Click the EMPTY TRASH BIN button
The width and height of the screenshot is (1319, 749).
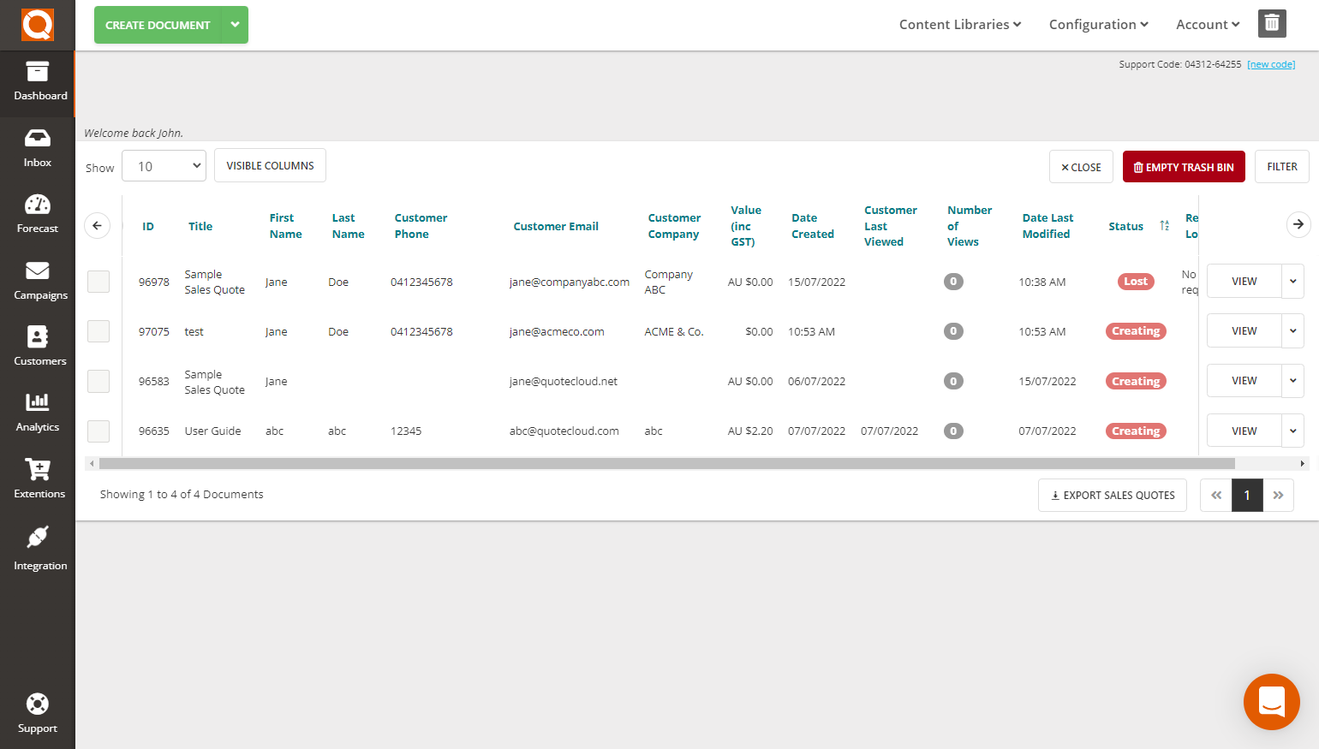(x=1184, y=166)
